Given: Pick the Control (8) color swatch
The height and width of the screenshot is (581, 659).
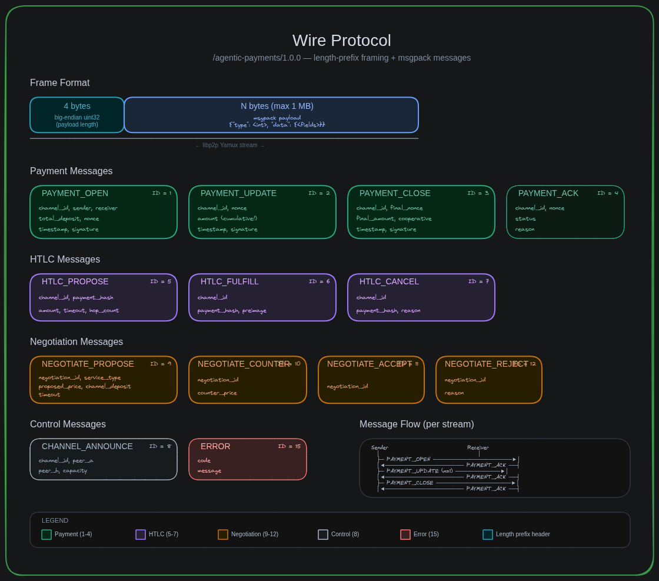Looking at the screenshot, I should coord(323,534).
